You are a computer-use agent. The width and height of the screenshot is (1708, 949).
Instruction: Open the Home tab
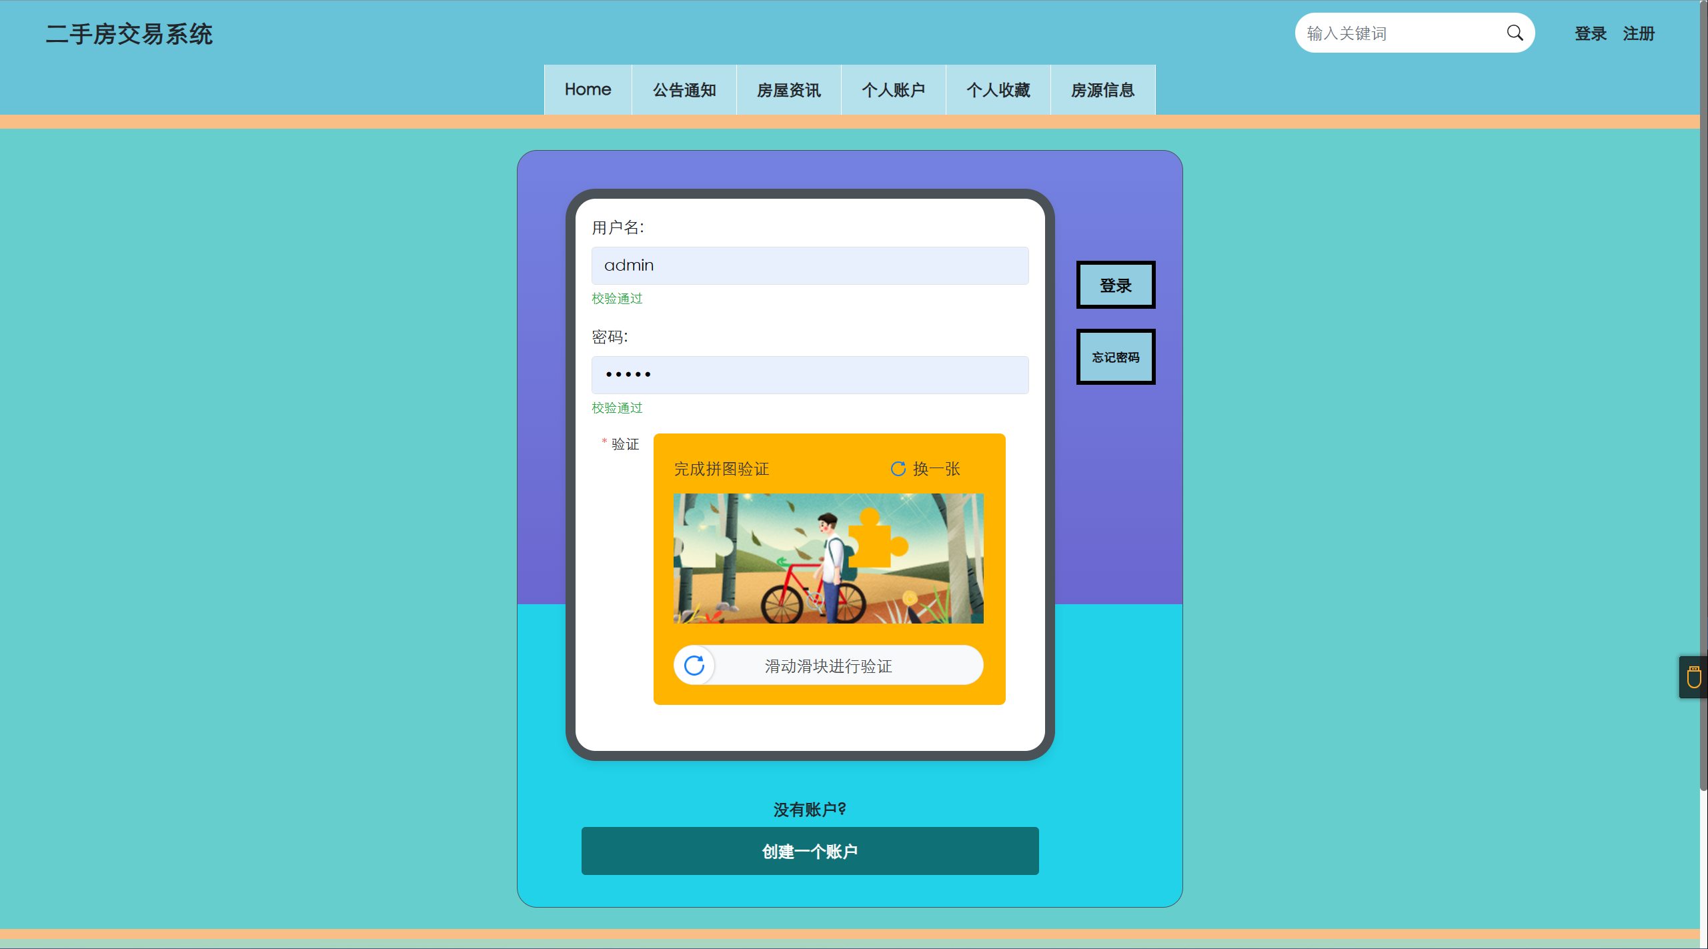tap(588, 90)
